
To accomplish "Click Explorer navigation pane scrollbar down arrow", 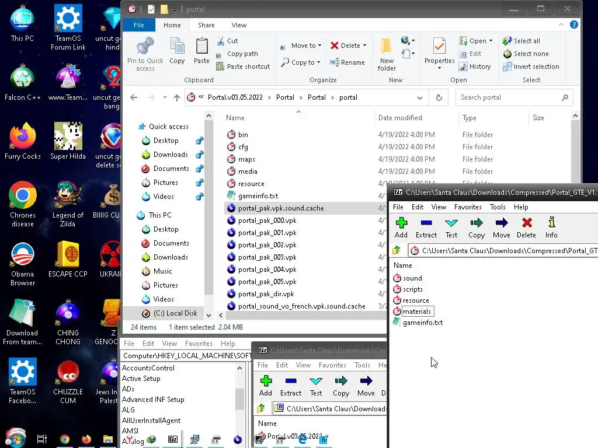I will pyautogui.click(x=208, y=315).
